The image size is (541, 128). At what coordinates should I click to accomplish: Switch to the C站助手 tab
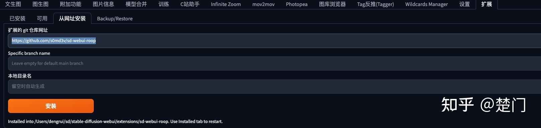point(190,4)
